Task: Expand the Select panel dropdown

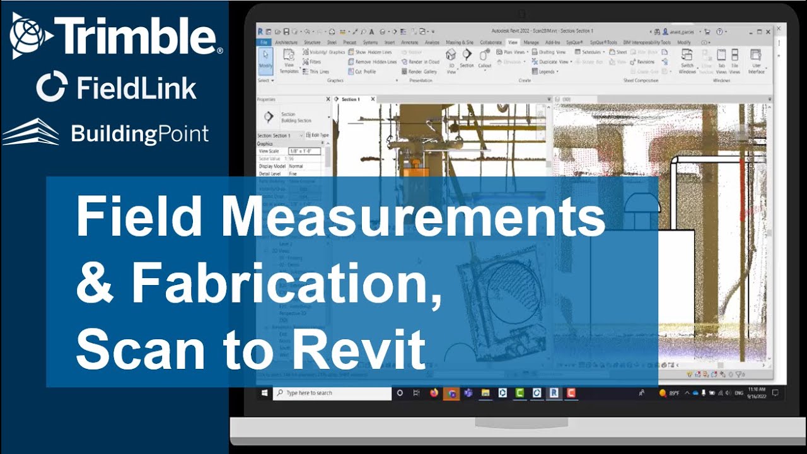Action: pos(266,81)
